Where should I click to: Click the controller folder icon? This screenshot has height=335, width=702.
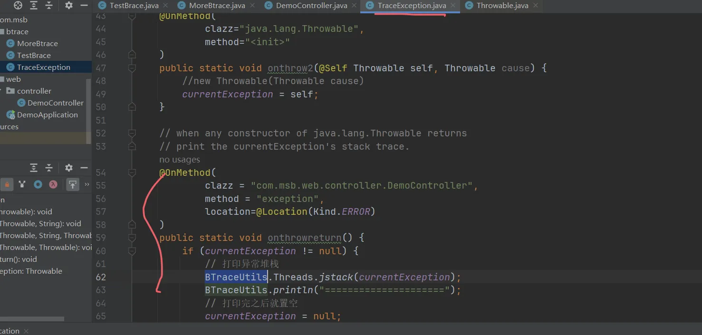tap(10, 91)
